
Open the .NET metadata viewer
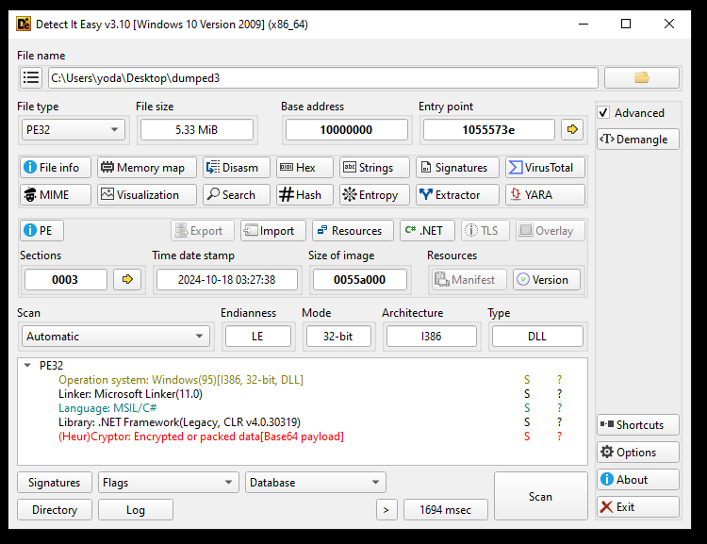click(427, 230)
